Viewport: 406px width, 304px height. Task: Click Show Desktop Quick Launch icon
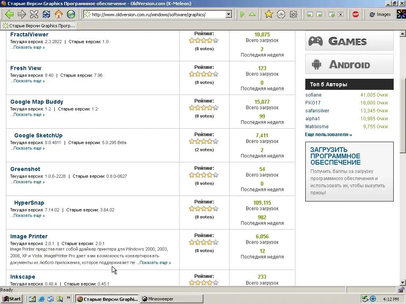pos(32,299)
